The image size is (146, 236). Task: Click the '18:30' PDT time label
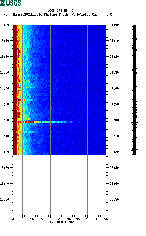pos(4,72)
